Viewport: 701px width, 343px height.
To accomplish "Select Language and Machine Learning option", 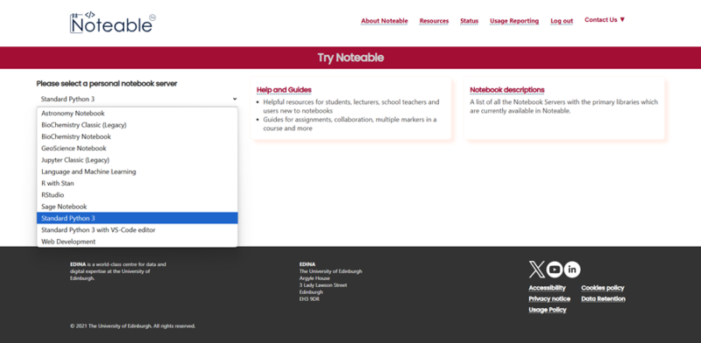I will click(x=138, y=171).
